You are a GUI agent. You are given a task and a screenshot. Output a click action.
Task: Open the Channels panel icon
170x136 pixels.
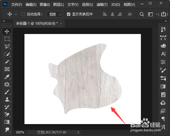pos(163,103)
